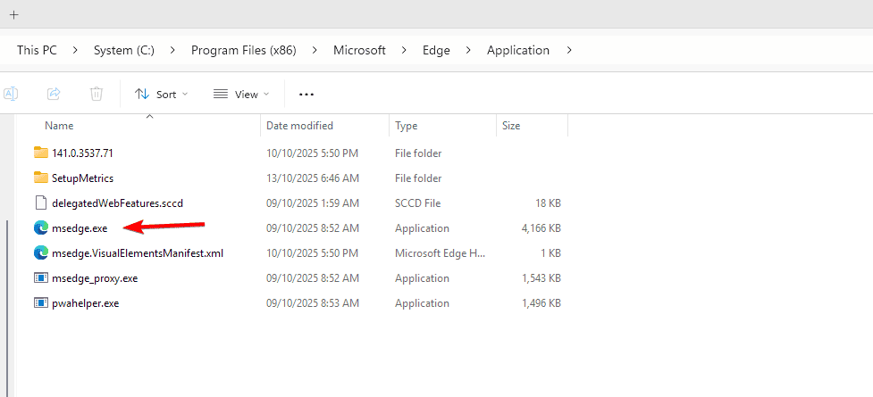The width and height of the screenshot is (873, 397).
Task: Click the Share icon in toolbar
Action: coord(54,94)
